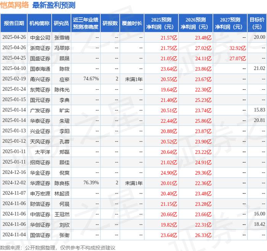Viewport: 267px width, 251px height.
Task: Click the 最新盈利预测 heading
Action: coord(54,5)
